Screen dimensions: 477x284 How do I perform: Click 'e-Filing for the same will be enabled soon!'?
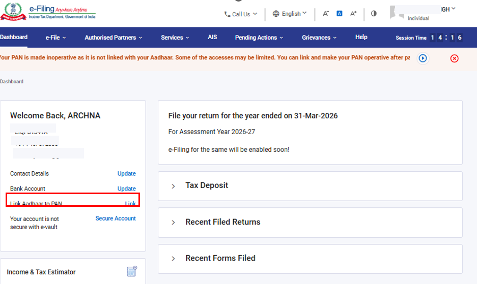[x=229, y=150]
